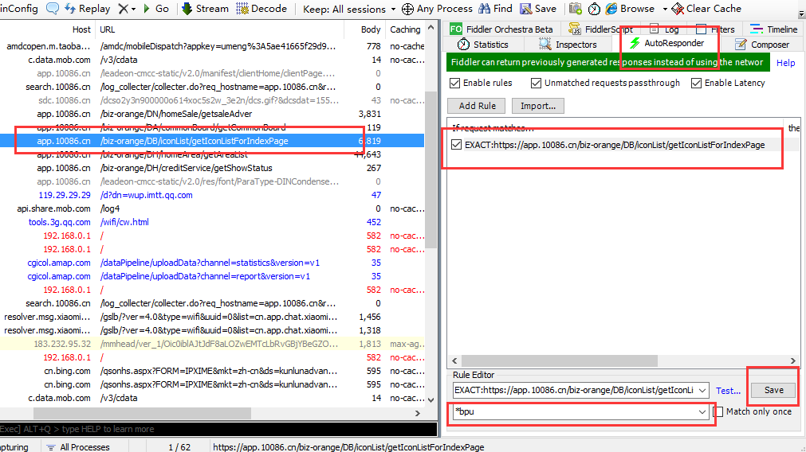
Task: Open the Browse dropdown arrow
Action: click(x=665, y=10)
